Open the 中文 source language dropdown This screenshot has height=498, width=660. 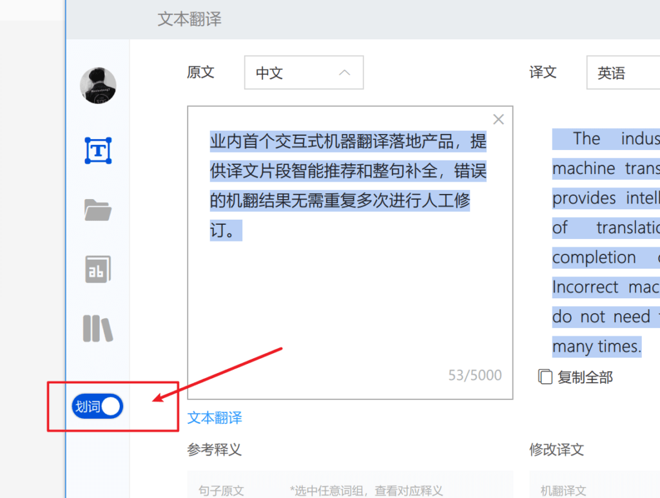click(304, 72)
